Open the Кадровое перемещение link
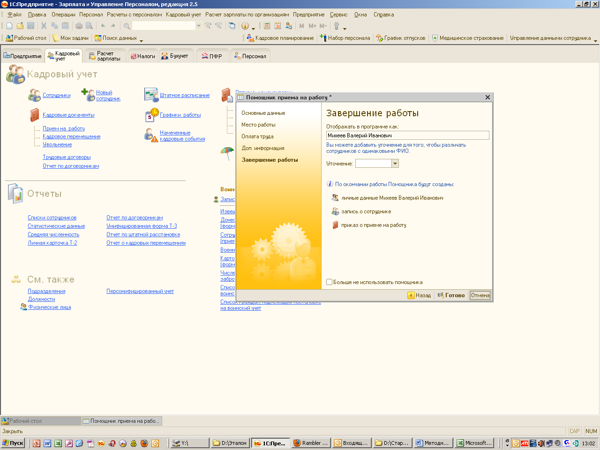Viewport: 600px width, 450px height. pyautogui.click(x=71, y=136)
